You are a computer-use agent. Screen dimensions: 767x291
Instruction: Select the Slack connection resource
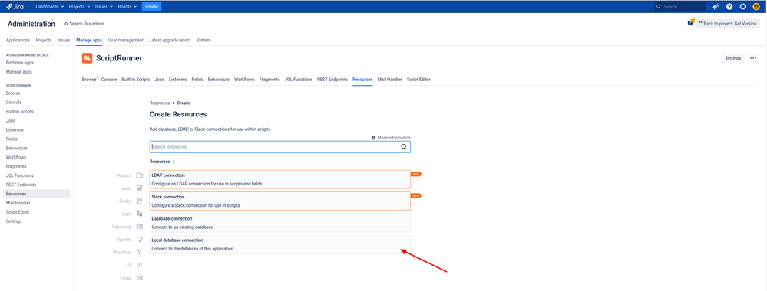(x=279, y=201)
